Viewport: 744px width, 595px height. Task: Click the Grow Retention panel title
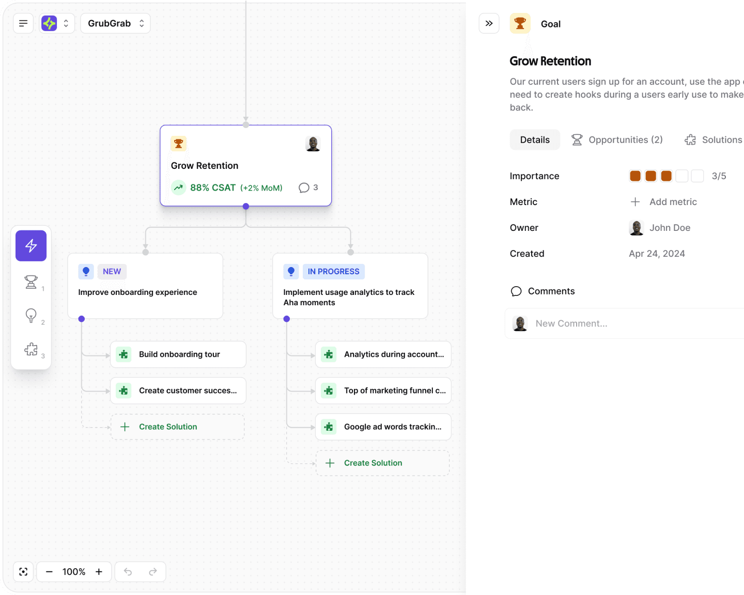(550, 61)
